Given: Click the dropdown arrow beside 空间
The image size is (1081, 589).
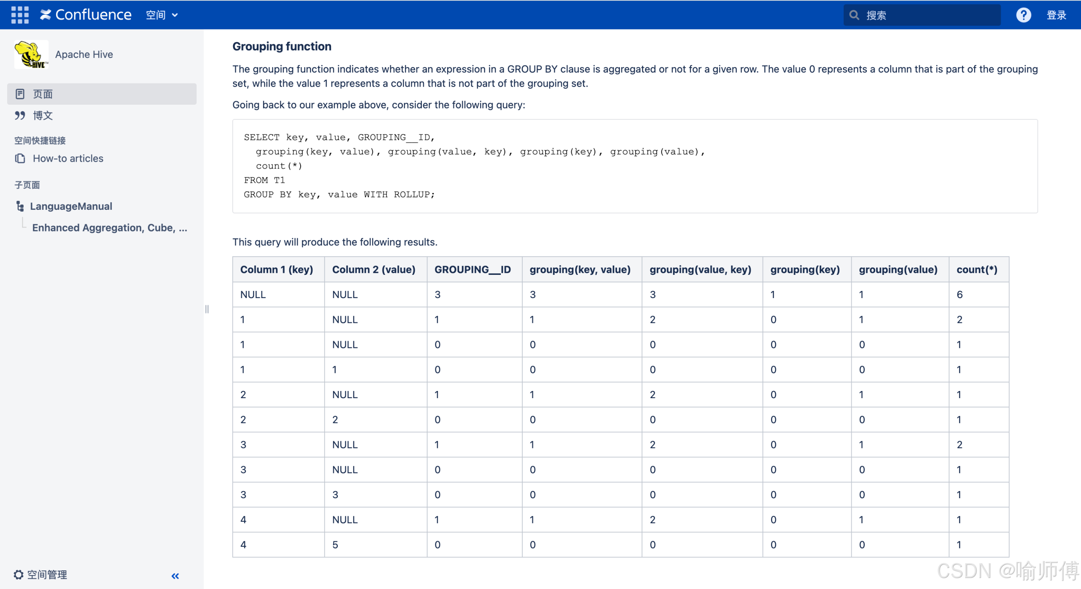Looking at the screenshot, I should click(x=175, y=16).
